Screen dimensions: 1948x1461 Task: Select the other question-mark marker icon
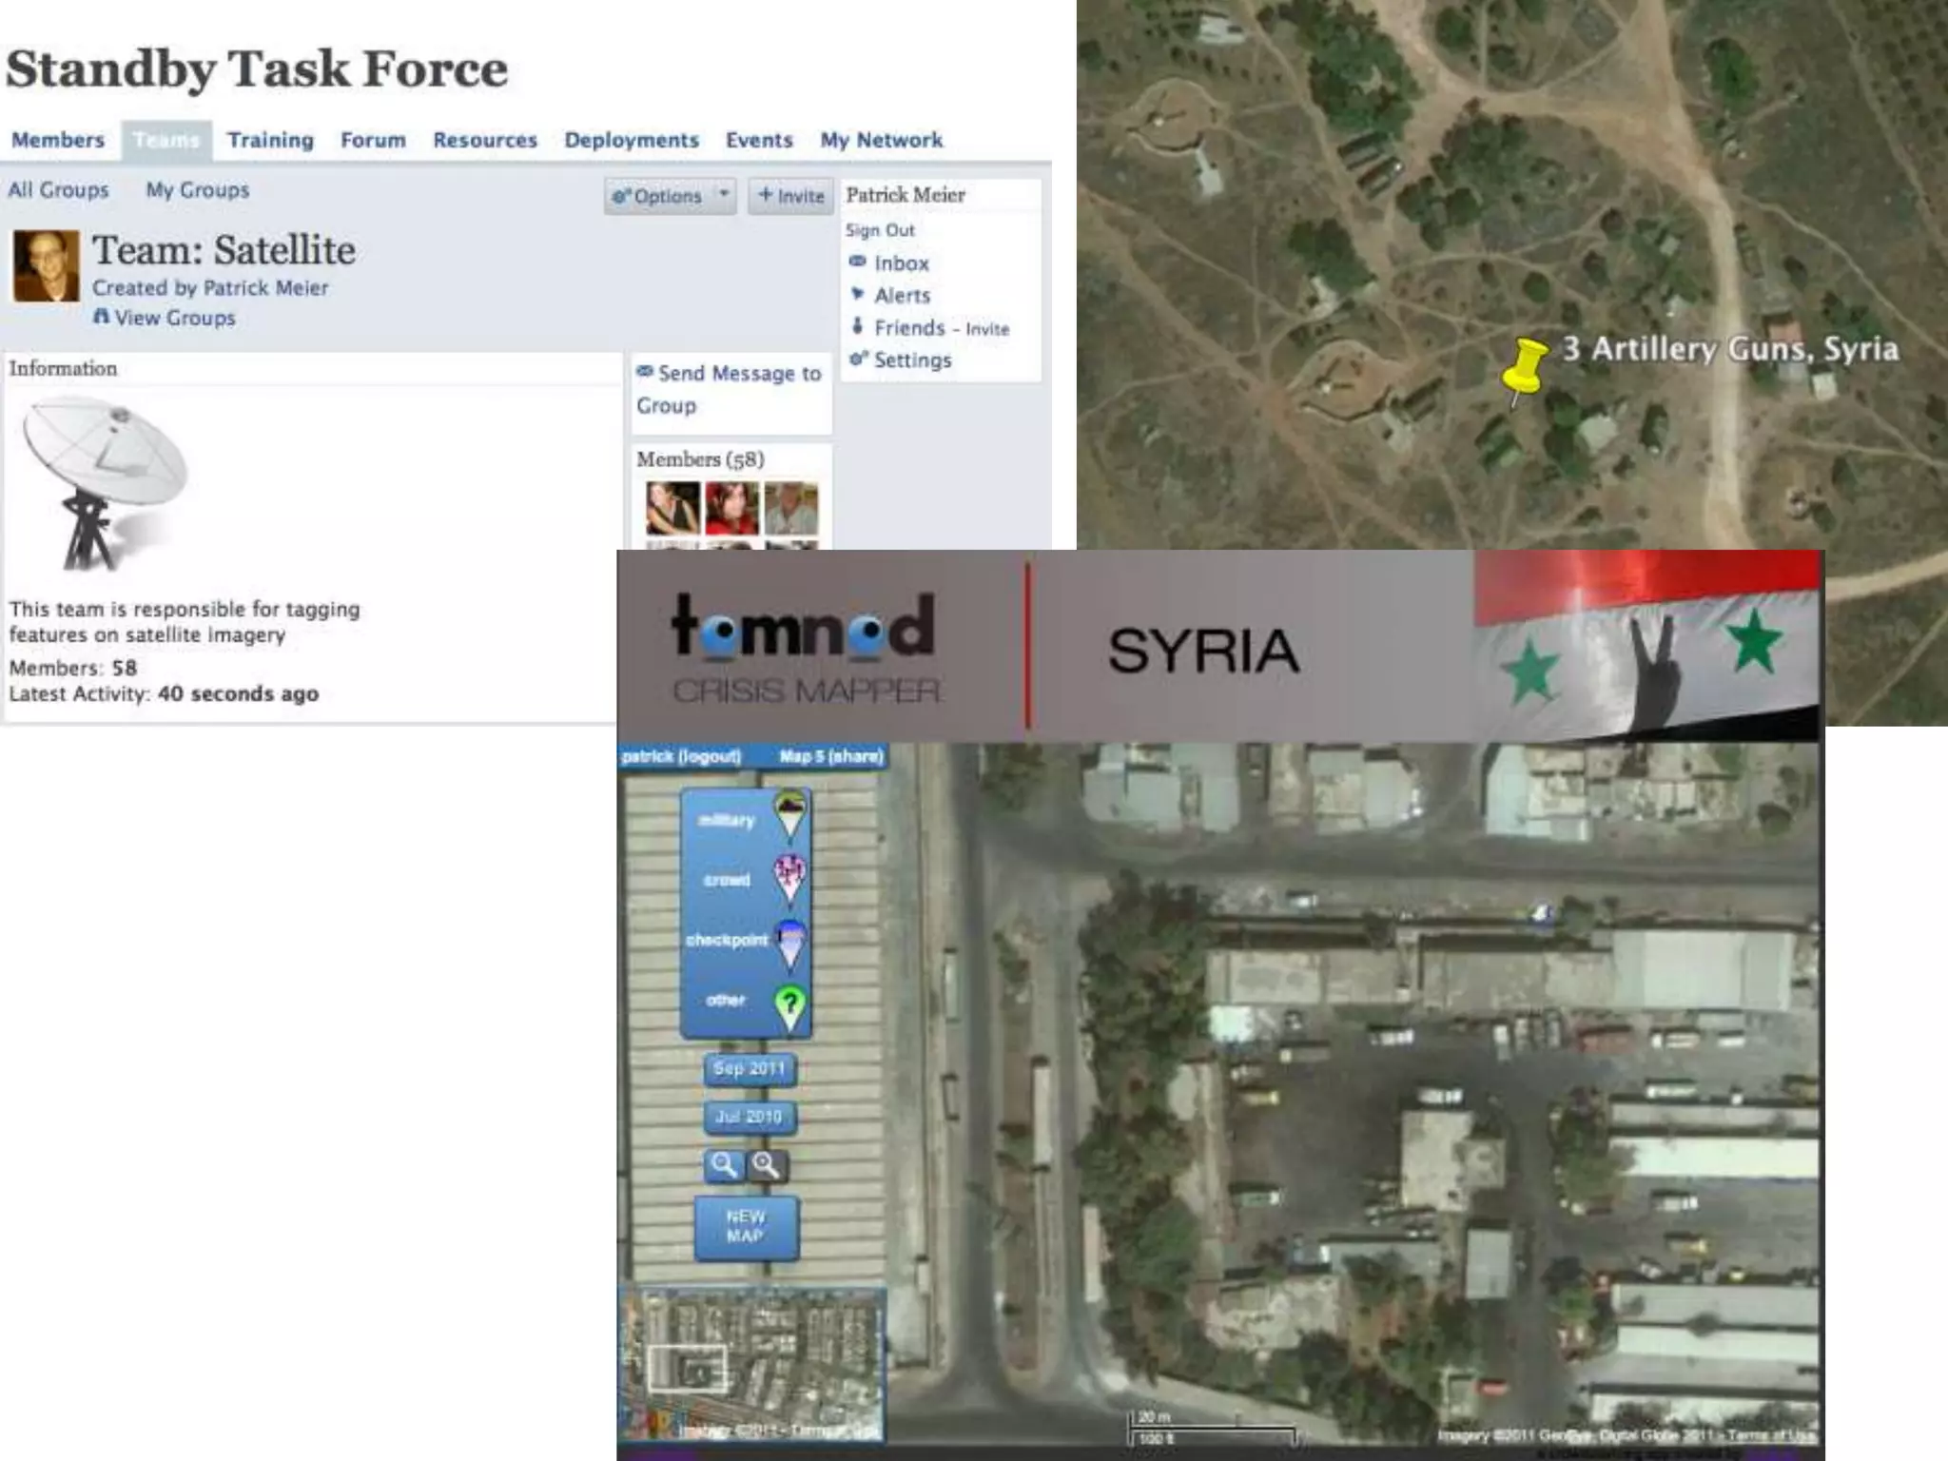pos(789,1003)
